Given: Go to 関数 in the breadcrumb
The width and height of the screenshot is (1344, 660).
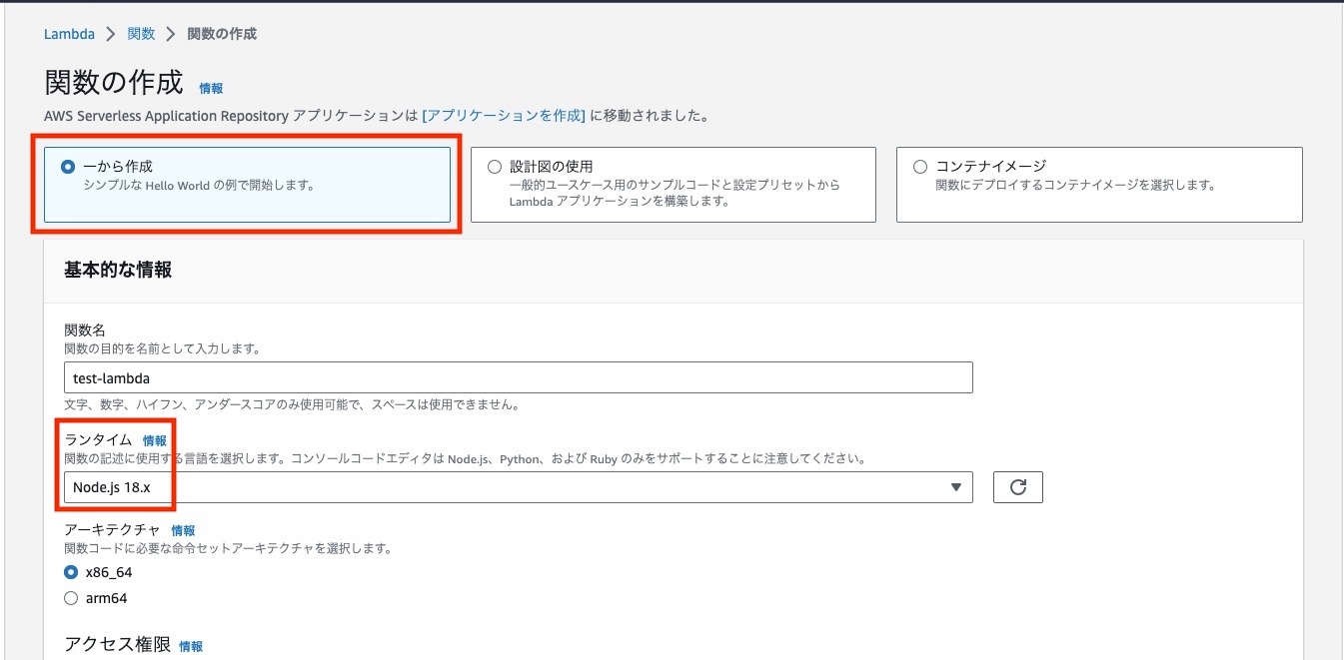Looking at the screenshot, I should [x=141, y=34].
